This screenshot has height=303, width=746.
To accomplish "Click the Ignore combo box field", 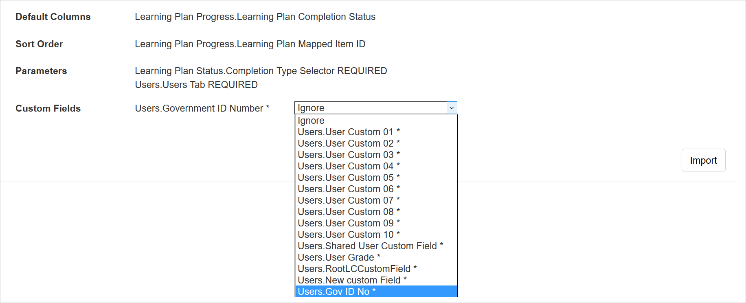I will tap(370, 108).
